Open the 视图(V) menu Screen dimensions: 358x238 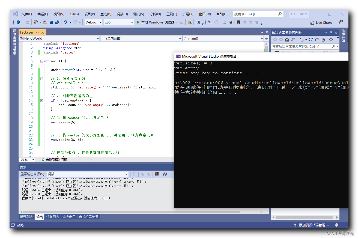[x=59, y=14]
